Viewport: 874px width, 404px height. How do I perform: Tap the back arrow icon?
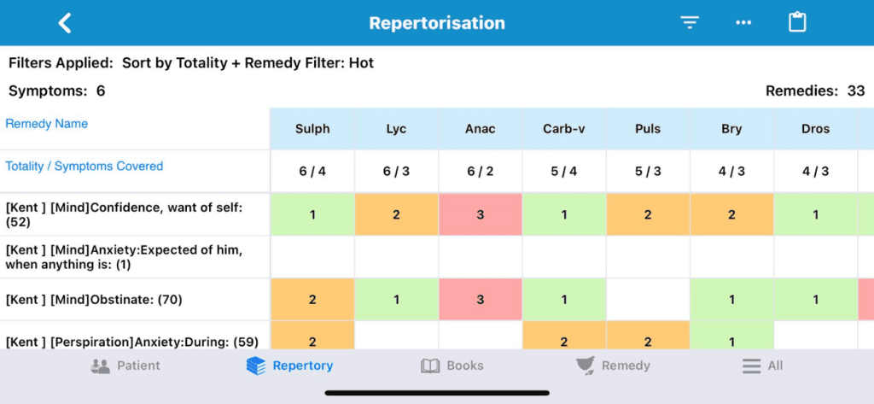click(x=65, y=23)
